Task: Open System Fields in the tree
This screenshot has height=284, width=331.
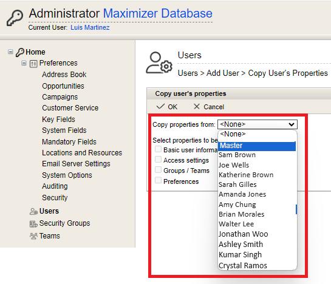Action: click(64, 130)
